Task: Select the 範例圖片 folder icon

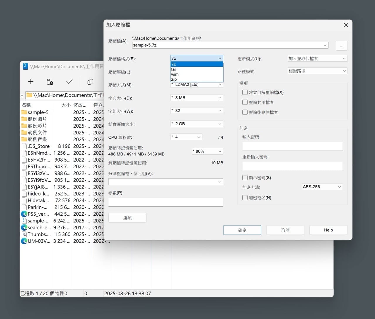Action: pos(24,119)
